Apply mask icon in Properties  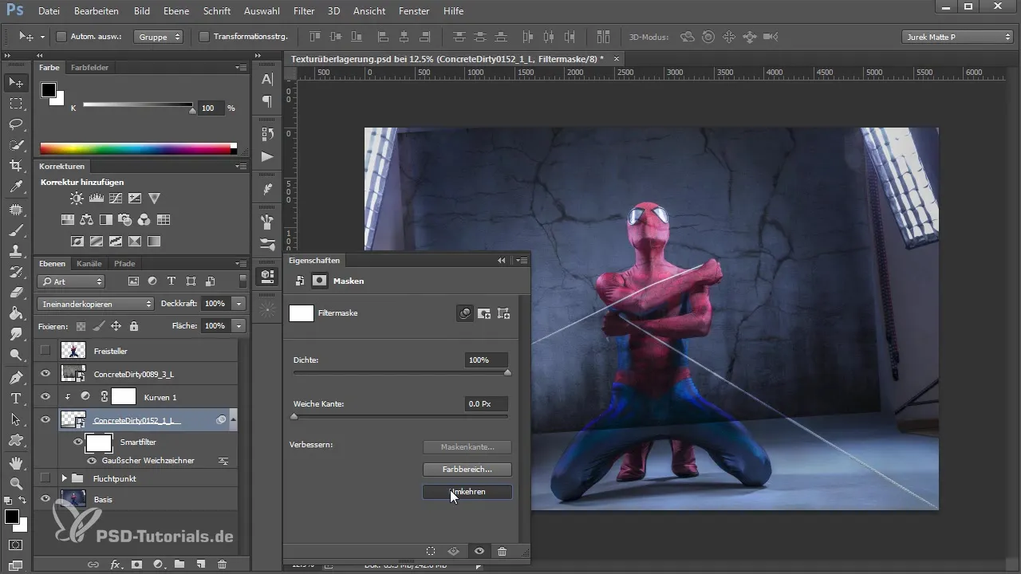point(454,551)
